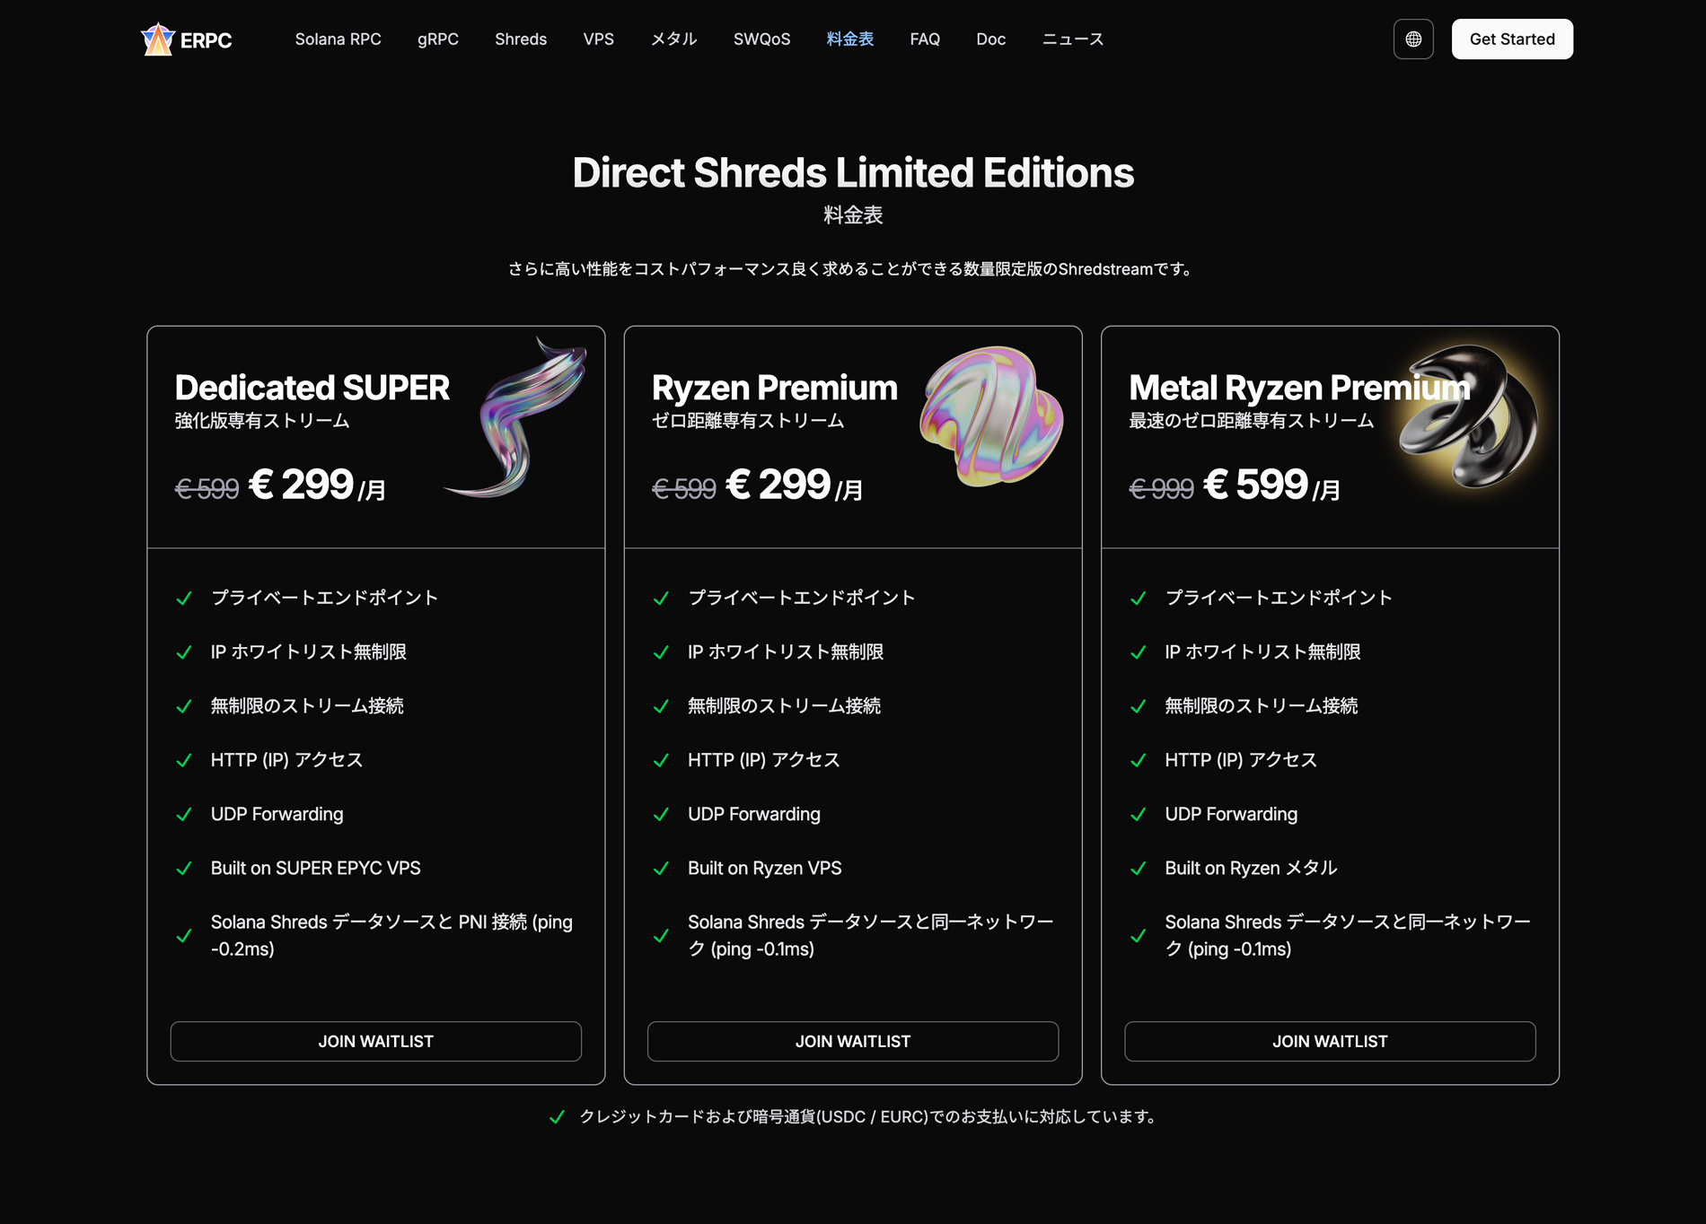Open the FAQ page
This screenshot has width=1706, height=1224.
click(x=924, y=39)
